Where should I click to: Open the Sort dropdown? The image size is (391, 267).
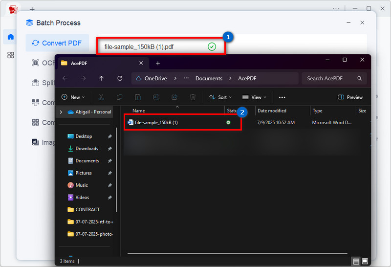tap(220, 97)
